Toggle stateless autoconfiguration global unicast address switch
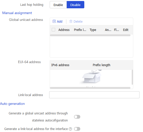Image resolution: width=143 pixels, height=132 pixels. 77,117
